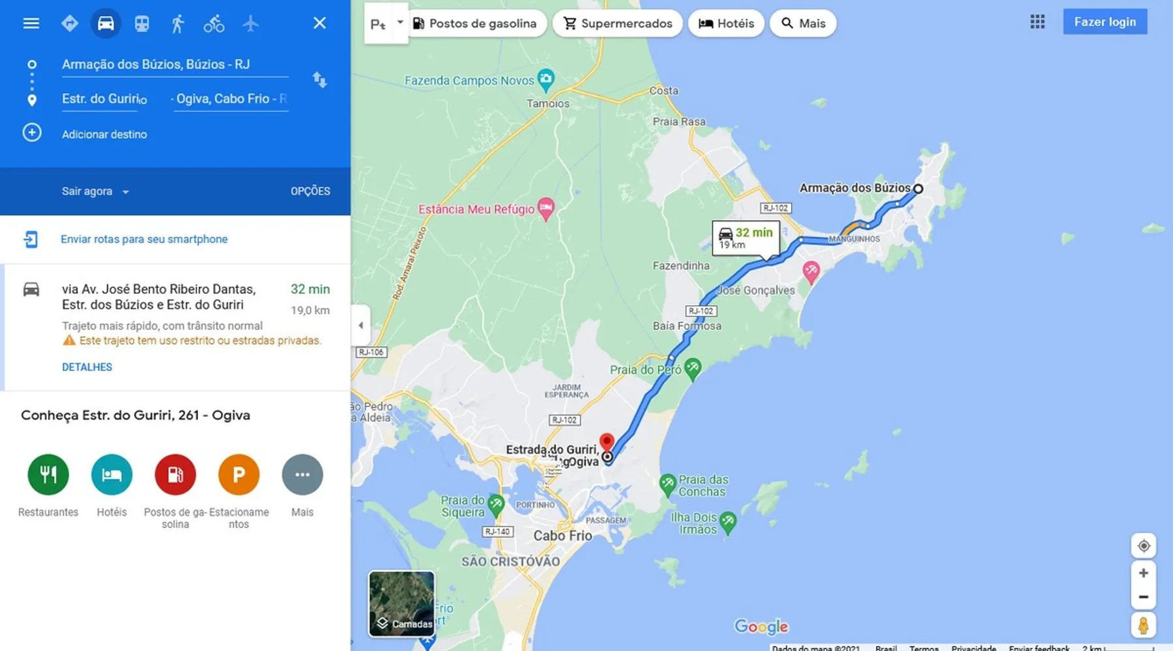The width and height of the screenshot is (1173, 651).
Task: Expand the Sair agora departure dropdown
Action: pyautogui.click(x=96, y=191)
